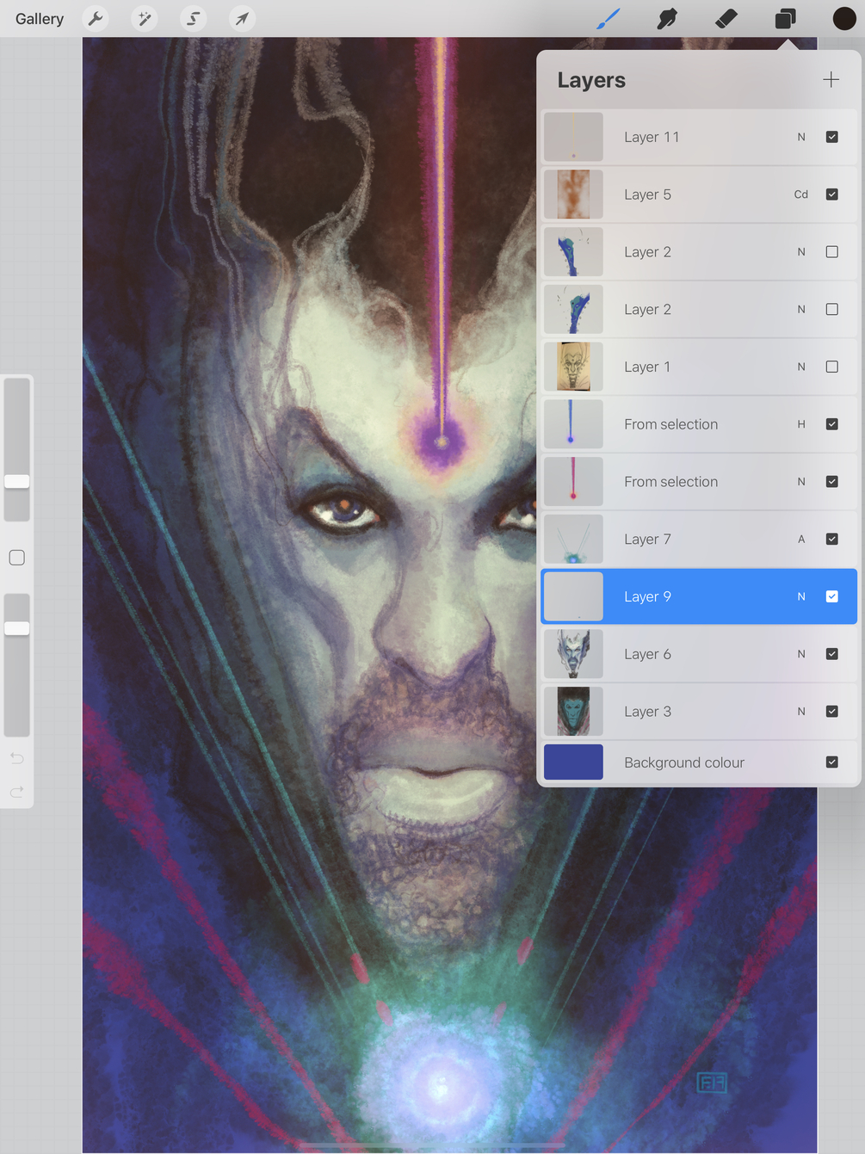Hide the From selection layer with H blend
Image resolution: width=865 pixels, height=1154 pixels.
pos(832,424)
